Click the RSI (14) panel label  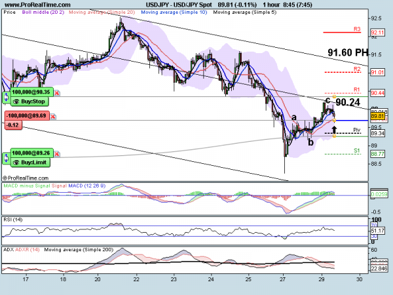(14, 218)
